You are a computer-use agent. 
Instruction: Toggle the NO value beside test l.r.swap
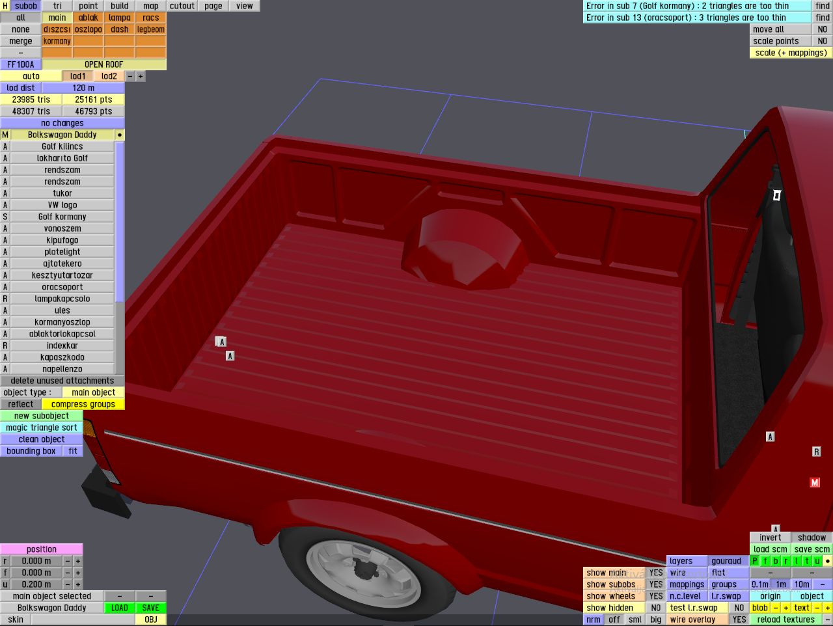point(739,608)
